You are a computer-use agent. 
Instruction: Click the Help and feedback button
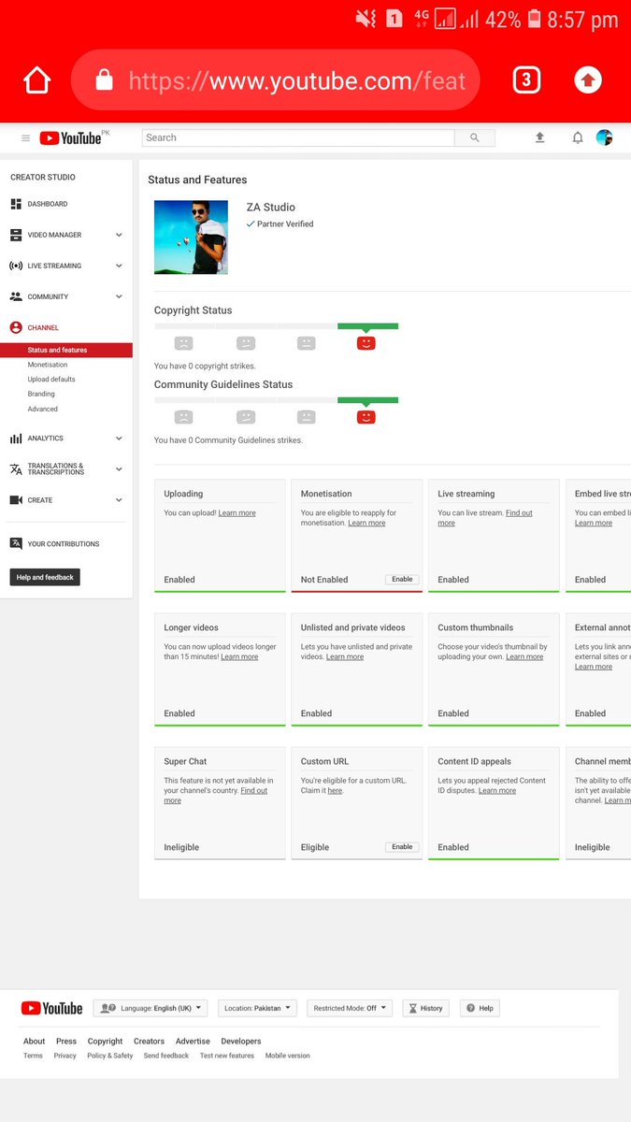[x=45, y=577]
